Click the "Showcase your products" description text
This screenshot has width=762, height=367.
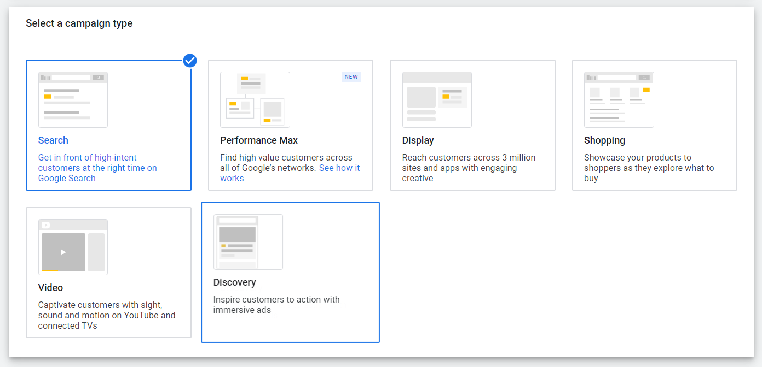point(649,168)
